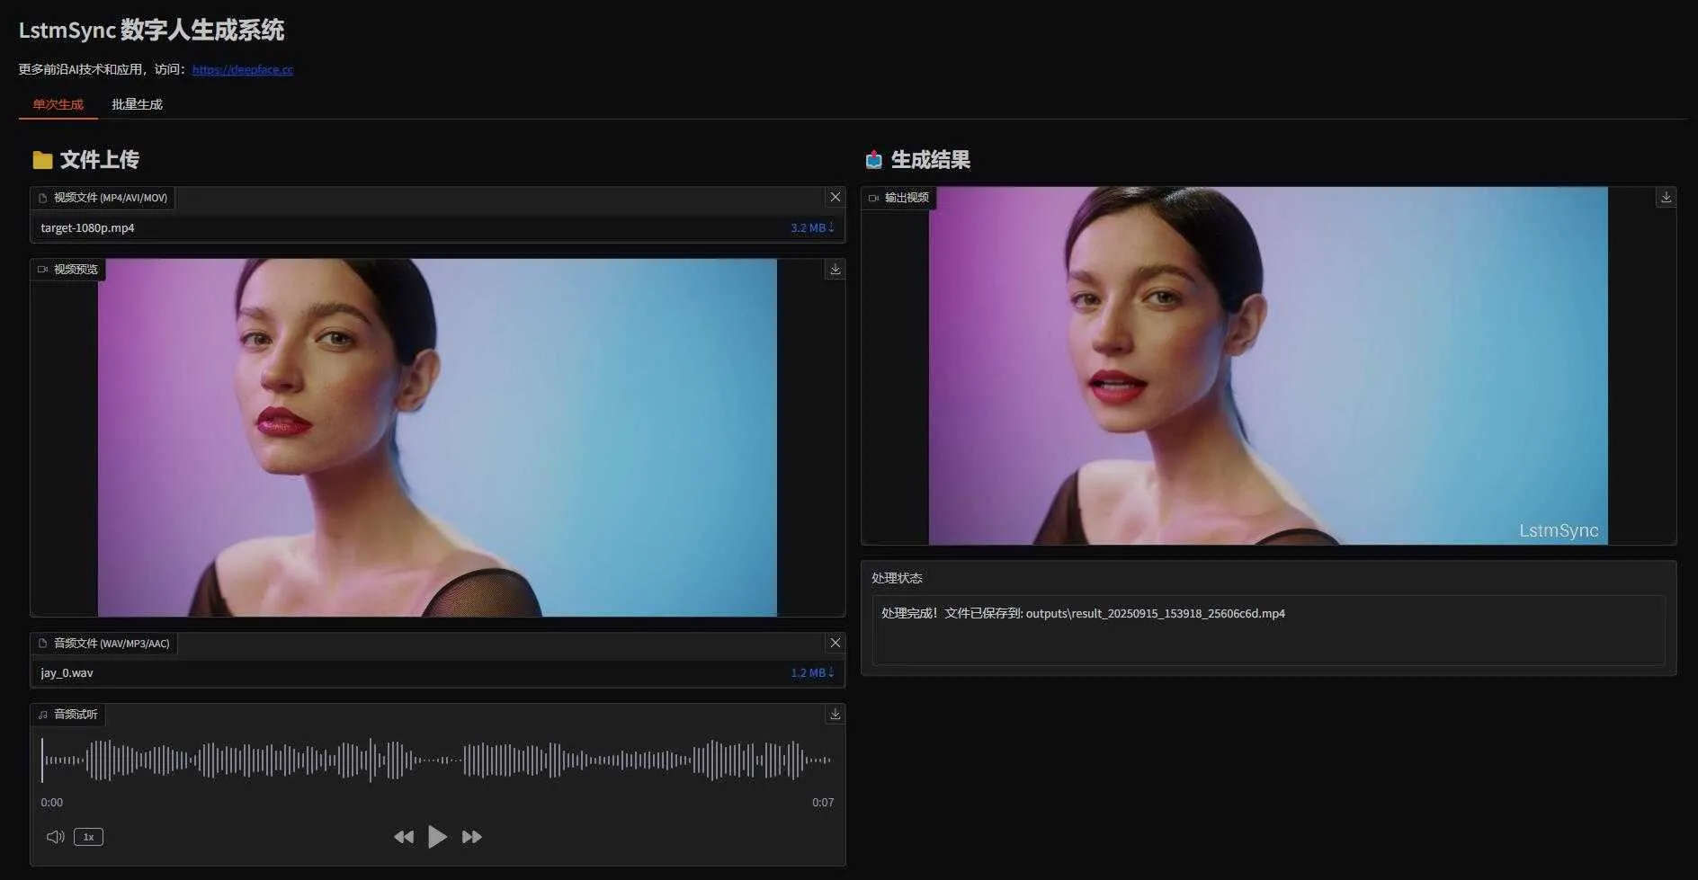Image resolution: width=1698 pixels, height=880 pixels.
Task: Rewind the audio preview
Action: (404, 837)
